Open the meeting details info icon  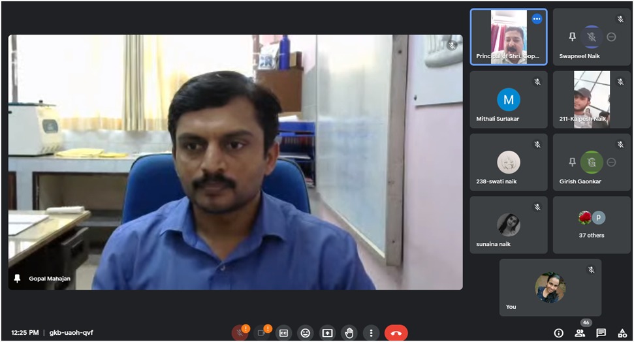tap(558, 333)
